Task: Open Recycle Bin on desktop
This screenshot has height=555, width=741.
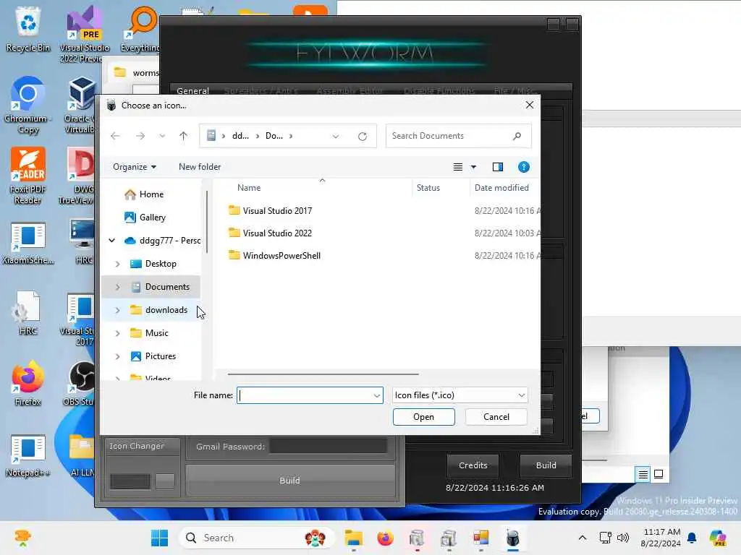Action: pos(28,29)
